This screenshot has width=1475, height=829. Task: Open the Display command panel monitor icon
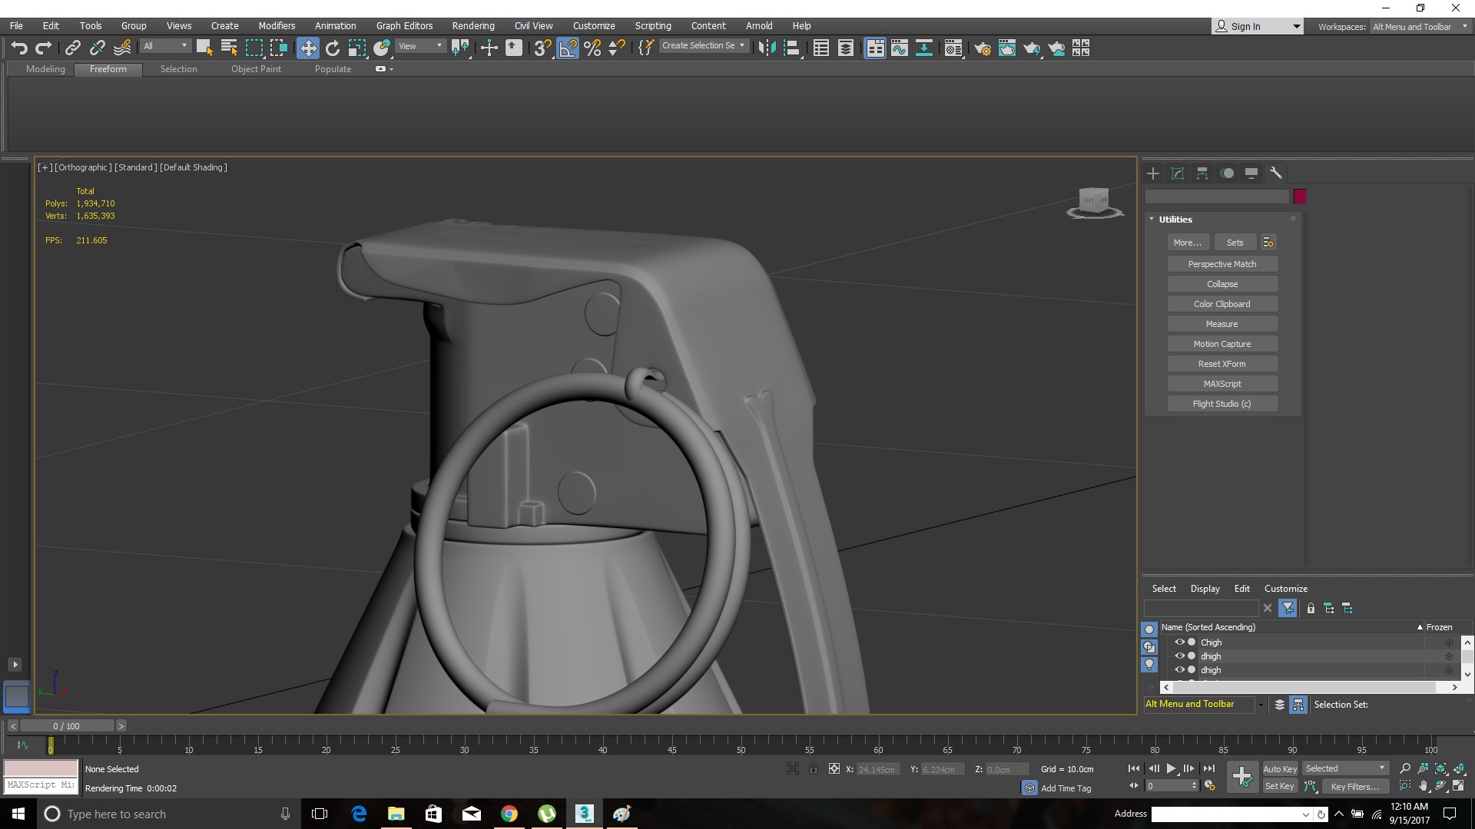point(1251,173)
